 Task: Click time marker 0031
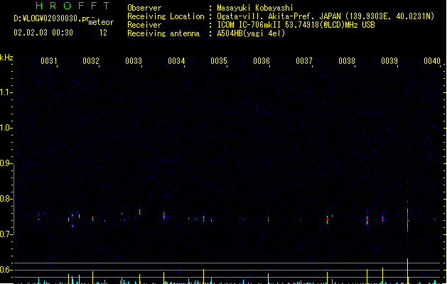(49, 61)
